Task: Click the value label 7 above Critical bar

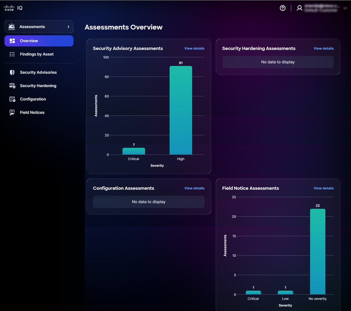Action: [134, 145]
